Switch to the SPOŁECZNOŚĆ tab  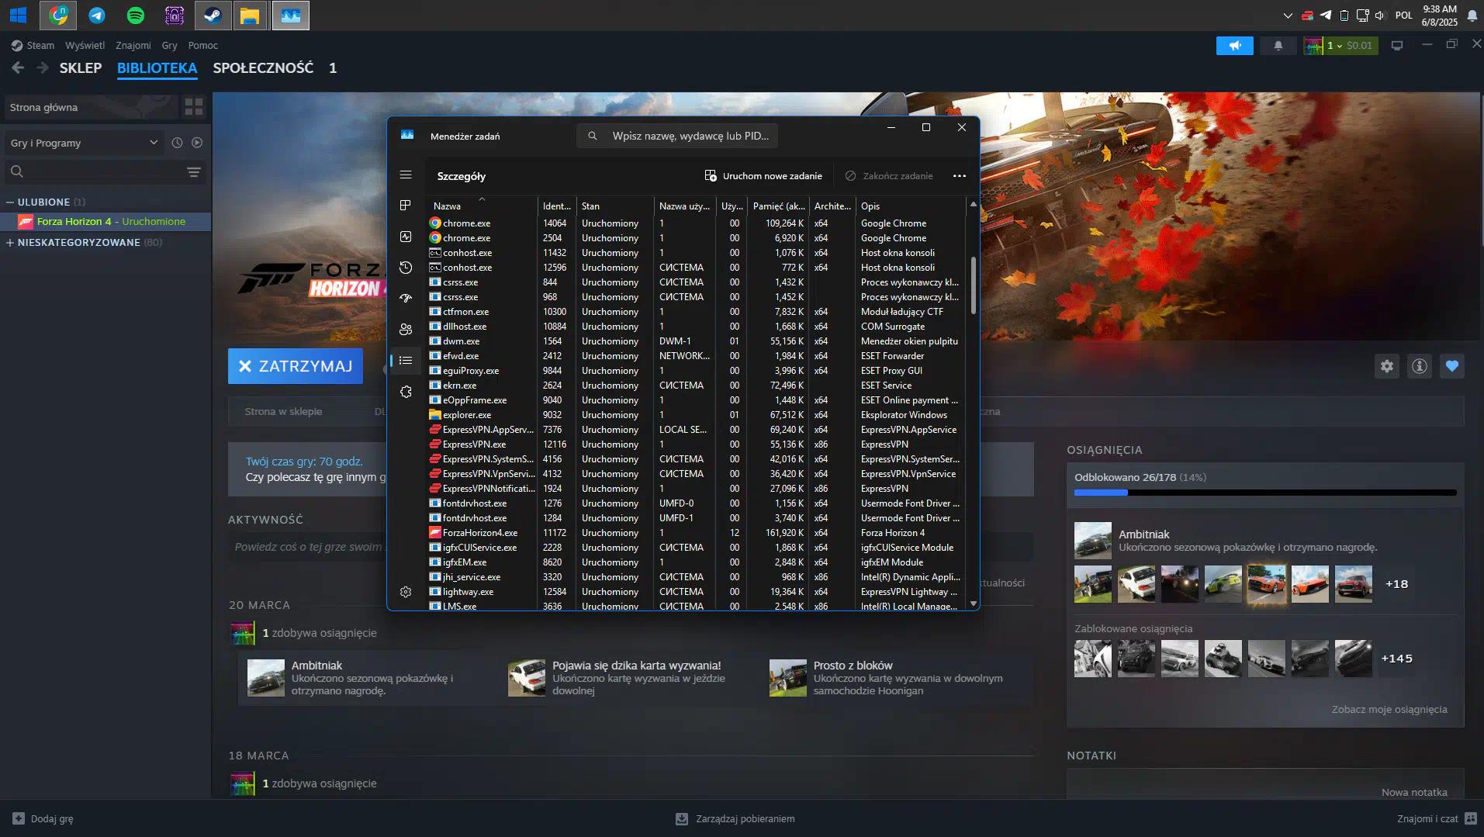coord(263,68)
